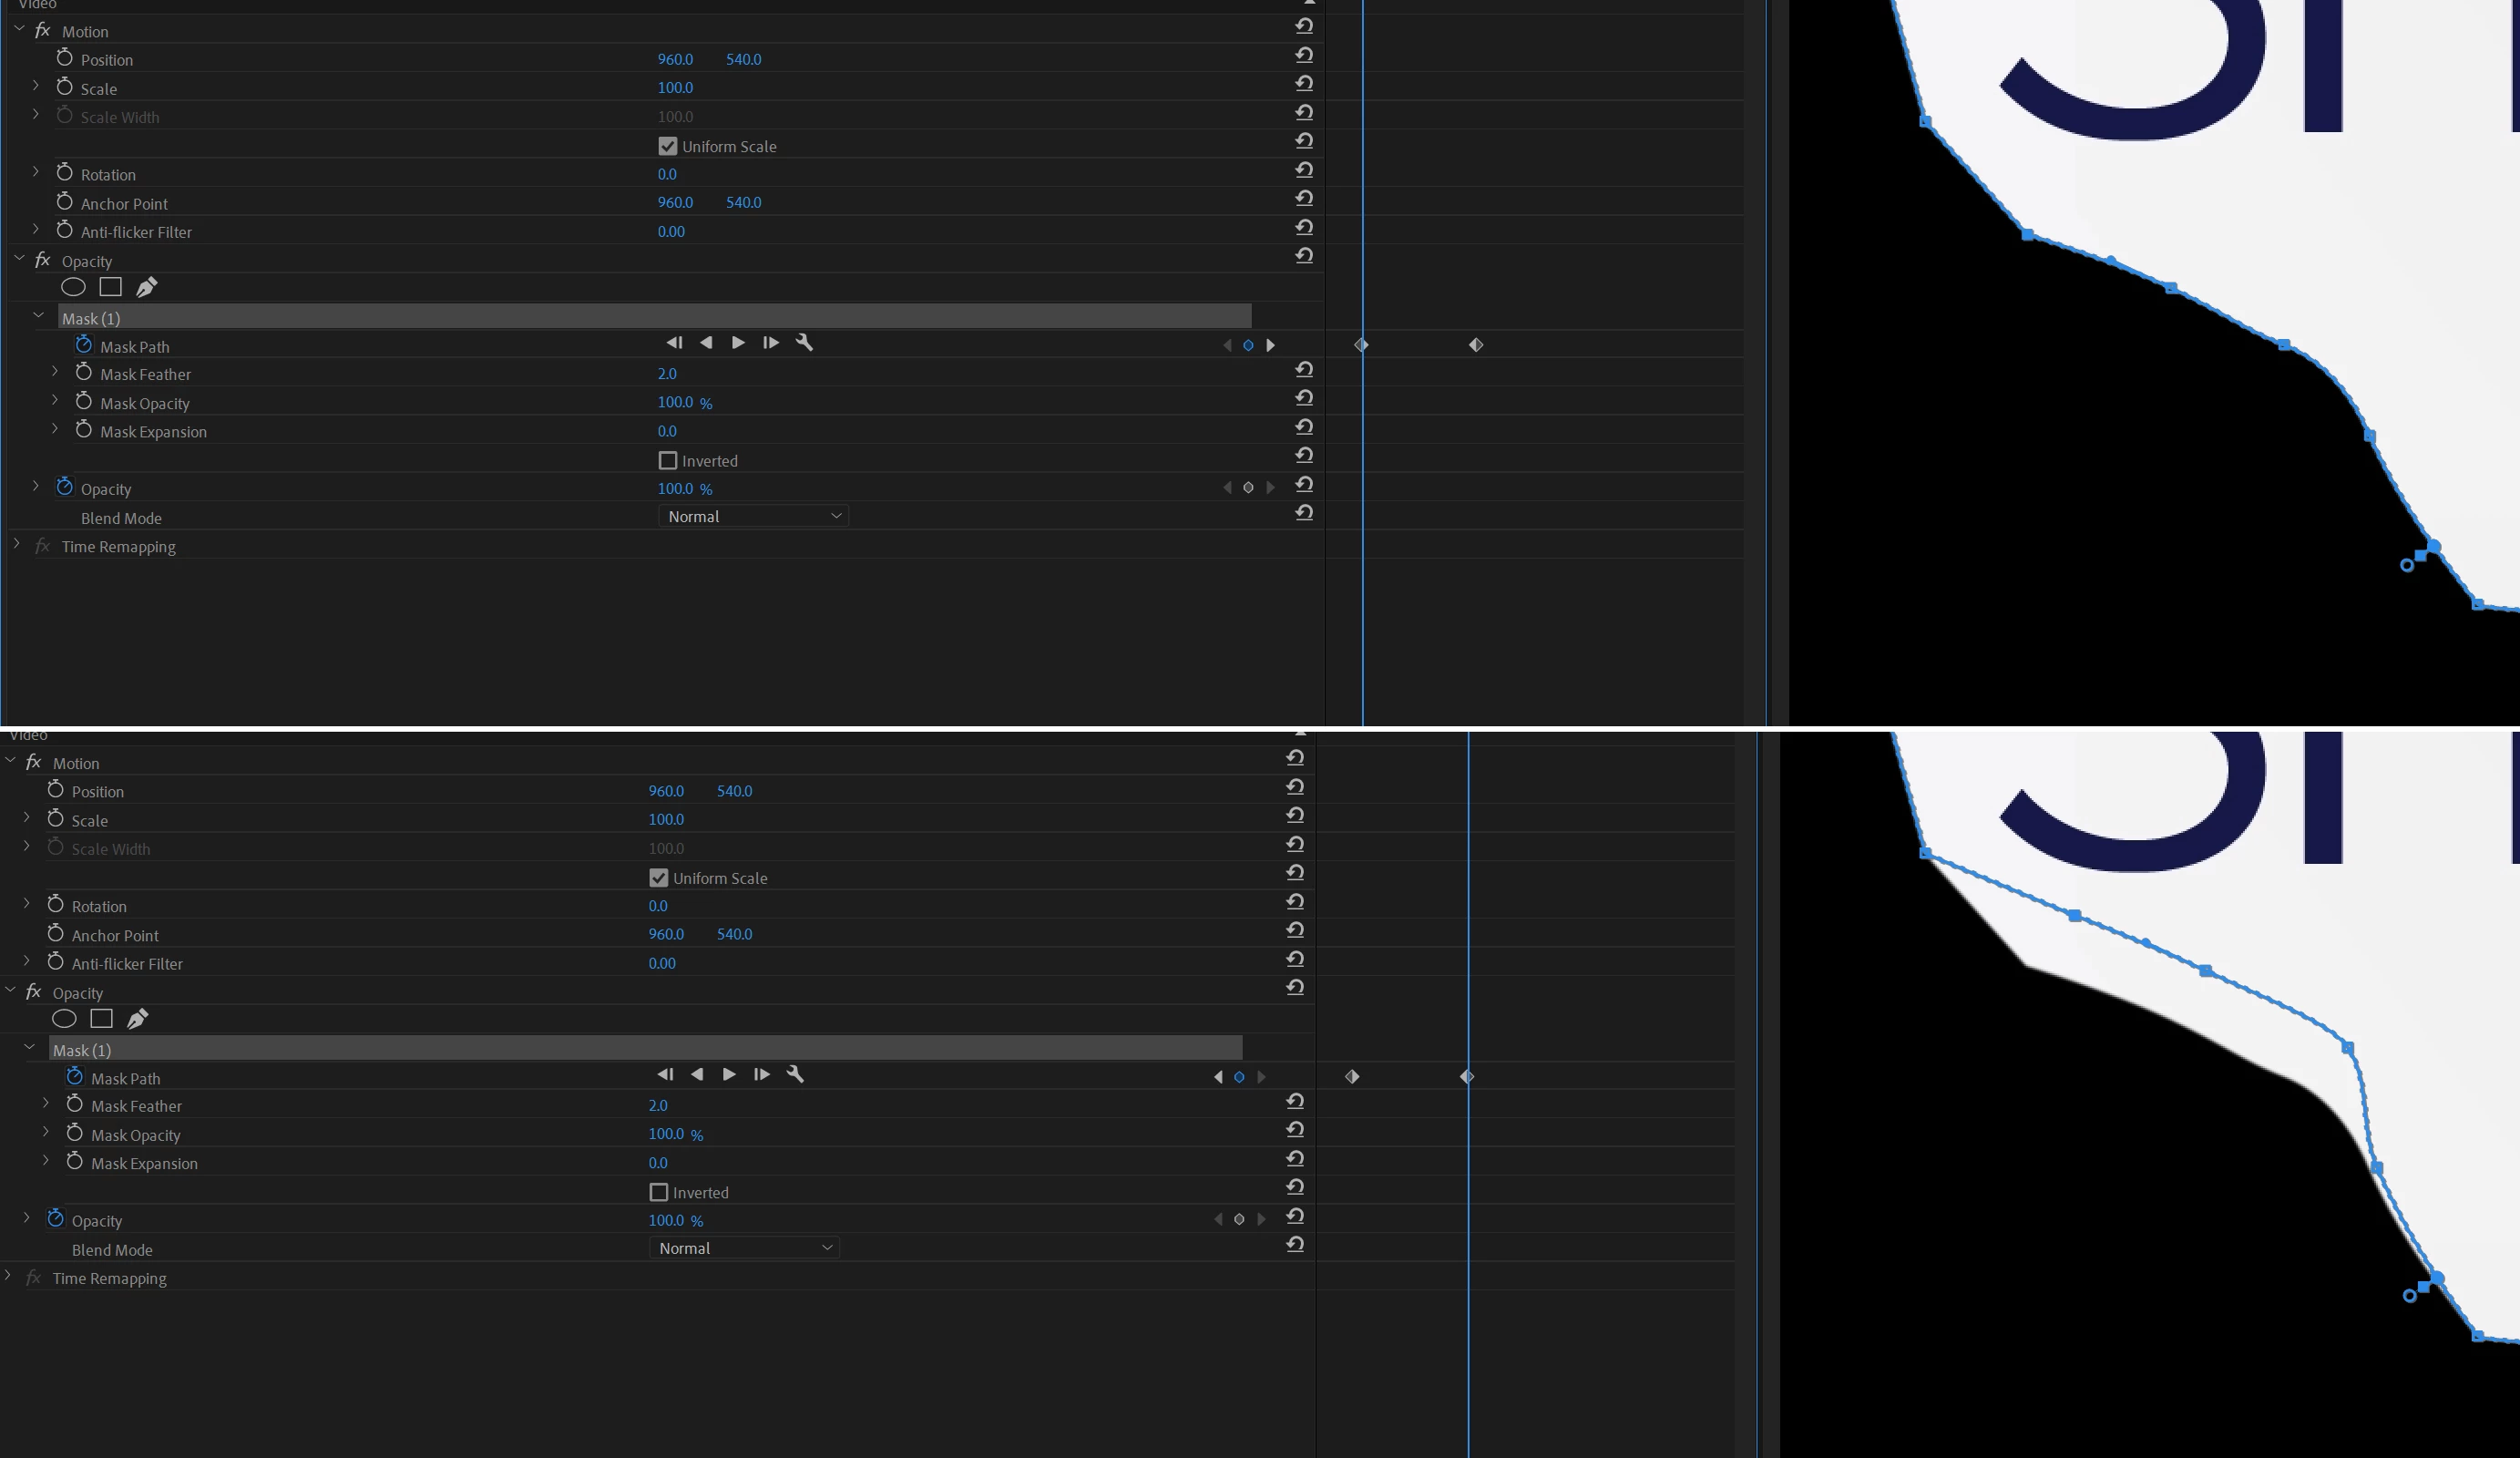This screenshot has height=1458, width=2520.
Task: Enable Inverted checkbox in upper panel
Action: (668, 461)
